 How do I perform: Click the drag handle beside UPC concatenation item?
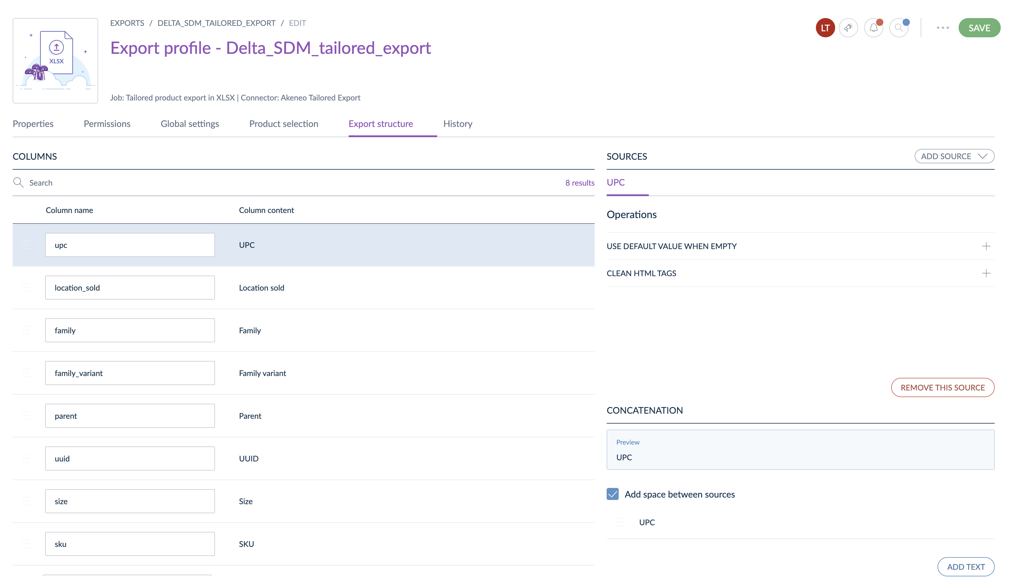point(620,522)
